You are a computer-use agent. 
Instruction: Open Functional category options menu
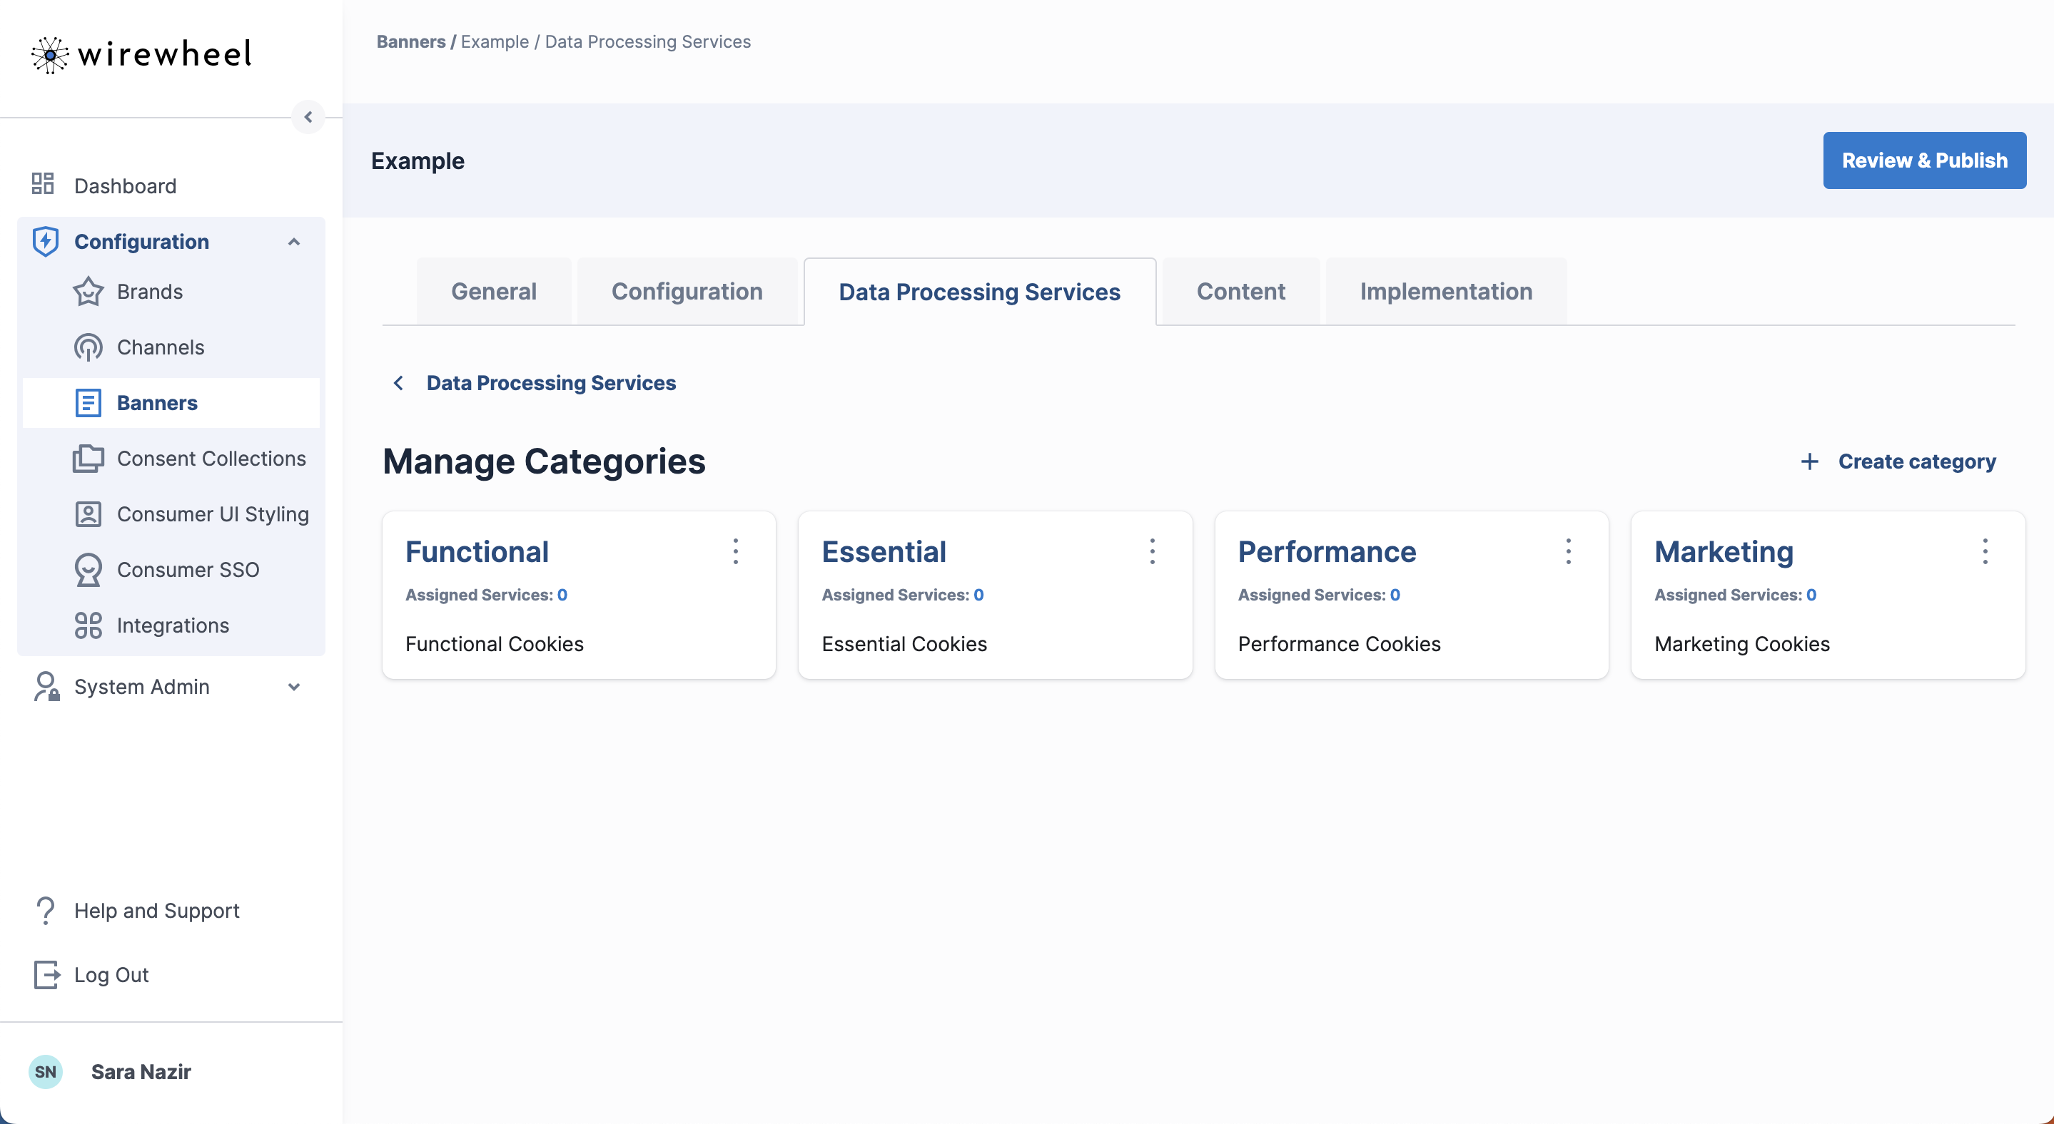tap(735, 551)
